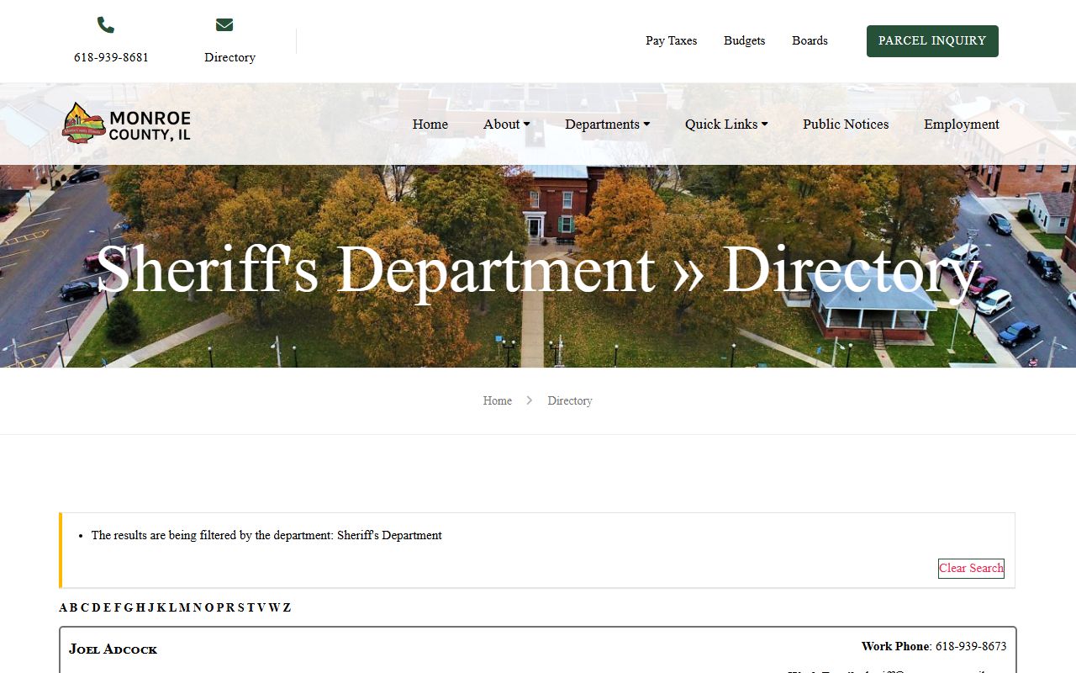Expand the About dropdown menu
This screenshot has height=673, width=1076.
coord(506,125)
